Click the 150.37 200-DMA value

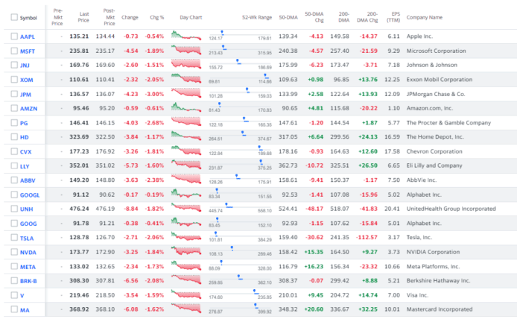[340, 180]
